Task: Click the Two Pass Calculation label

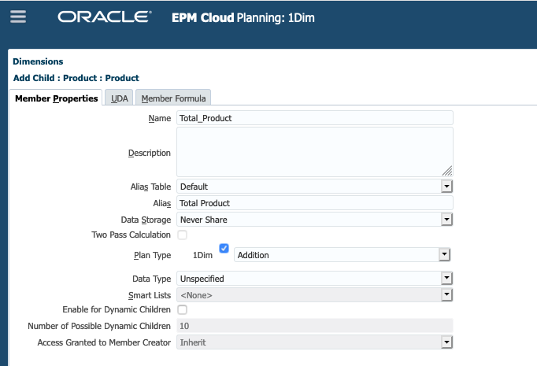Action: (131, 235)
